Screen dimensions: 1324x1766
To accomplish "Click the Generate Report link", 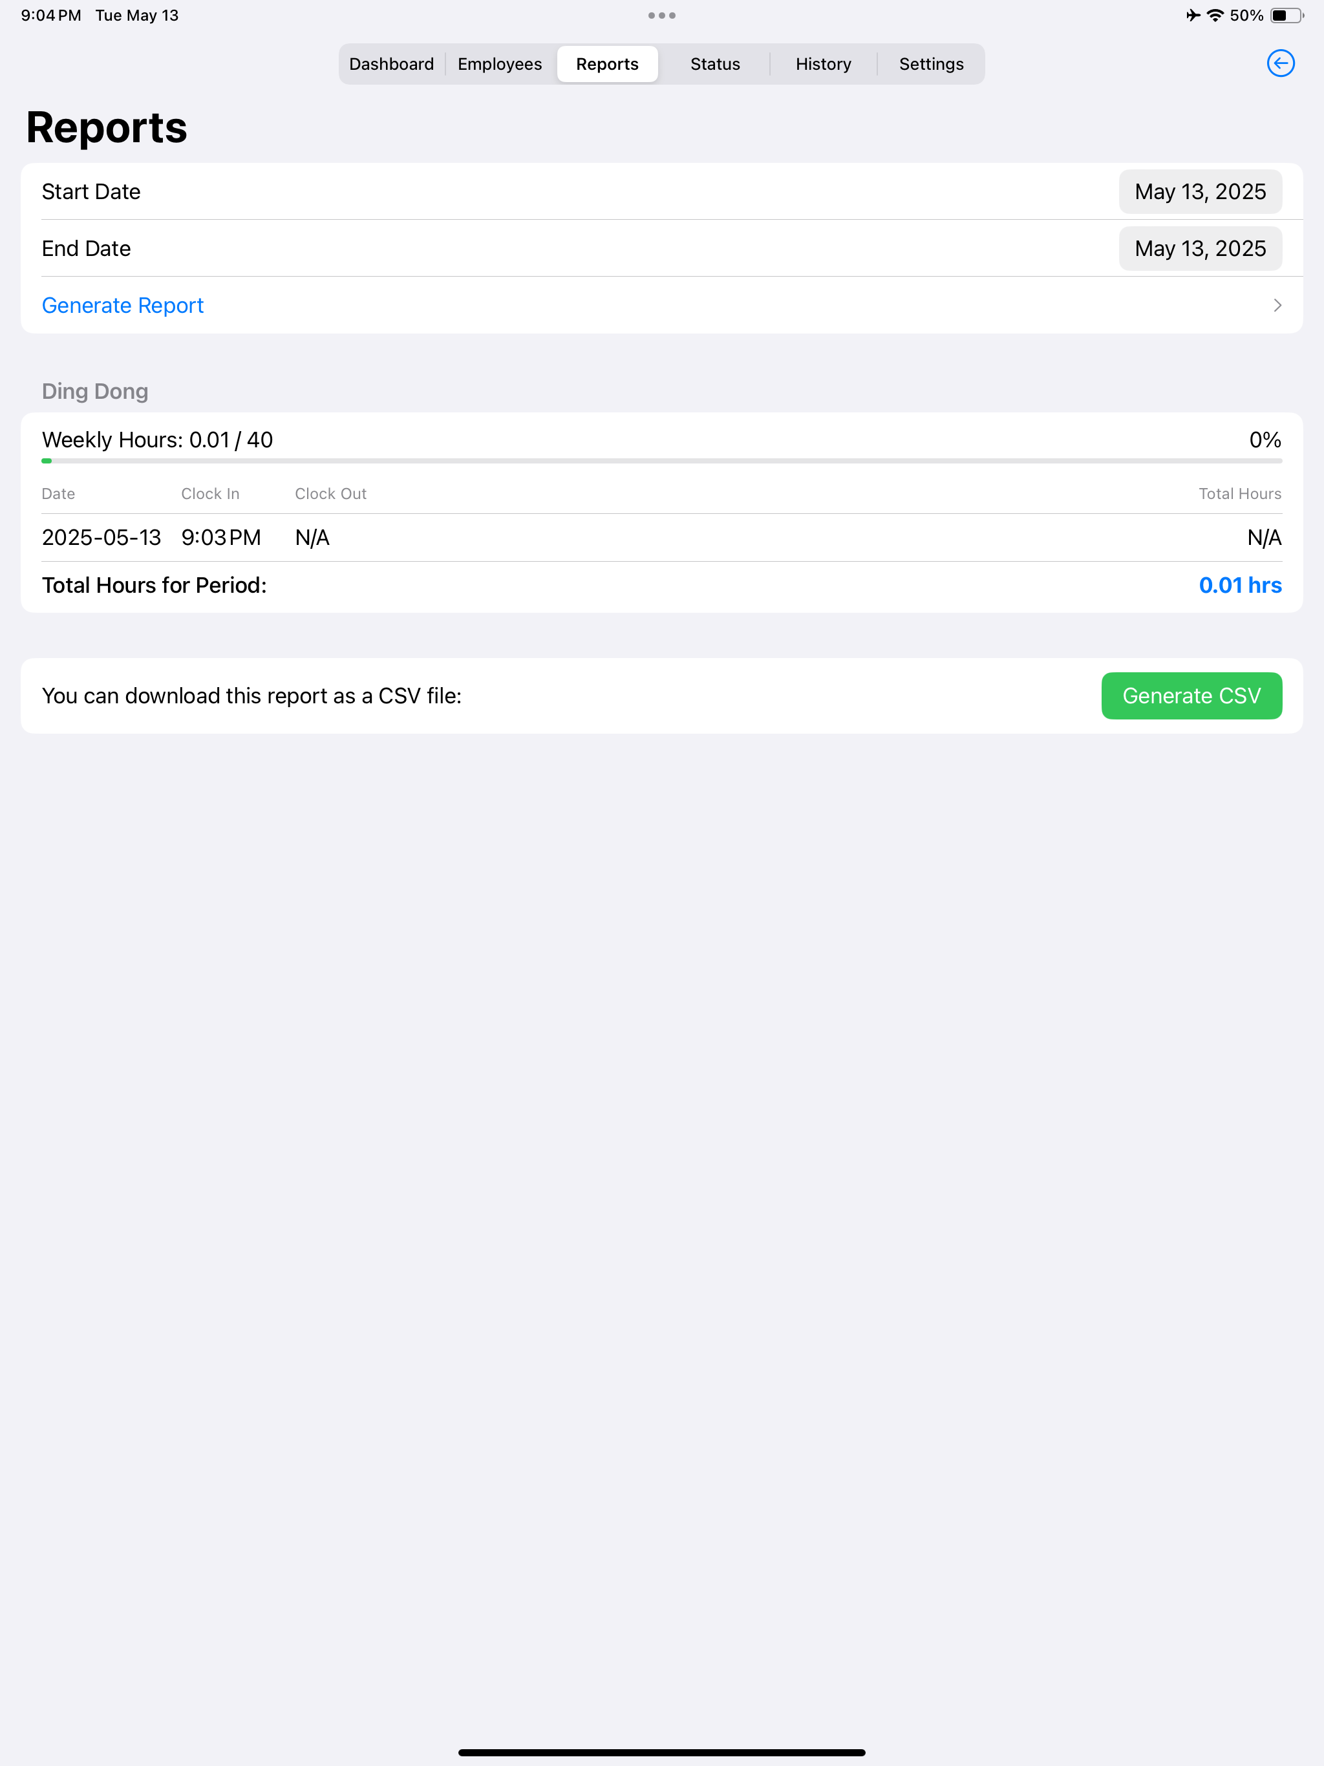I will [x=122, y=305].
